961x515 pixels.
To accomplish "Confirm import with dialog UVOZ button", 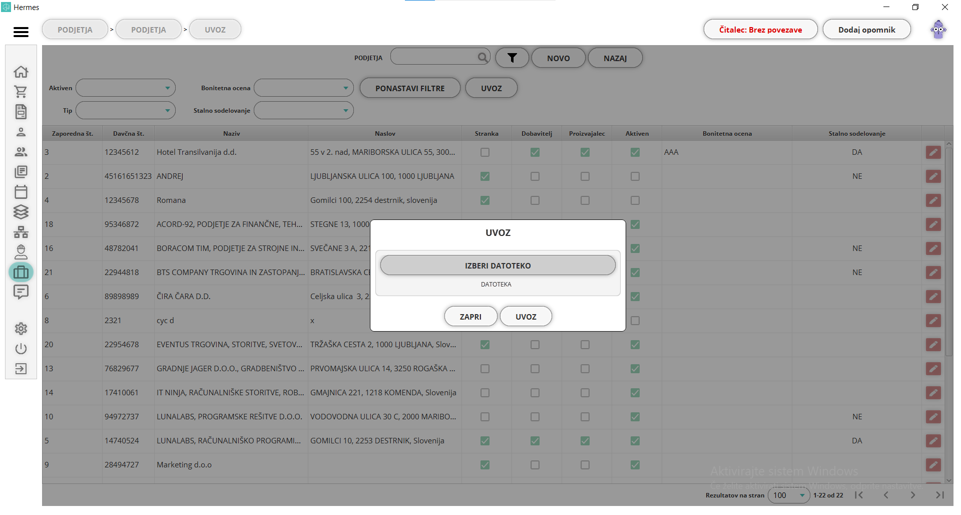I will 526,317.
